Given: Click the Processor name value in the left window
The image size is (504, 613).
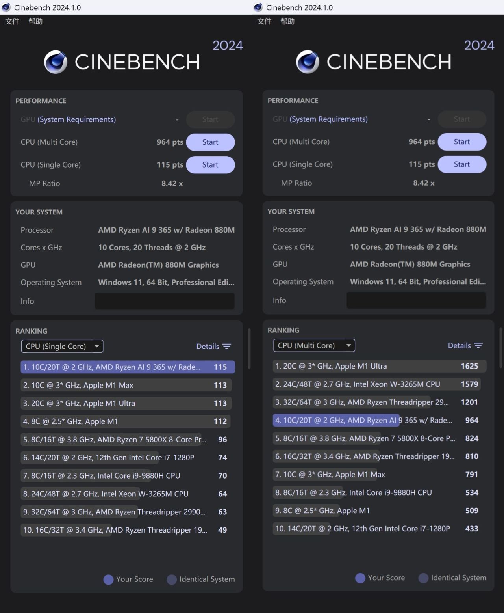Looking at the screenshot, I should tap(166, 230).
